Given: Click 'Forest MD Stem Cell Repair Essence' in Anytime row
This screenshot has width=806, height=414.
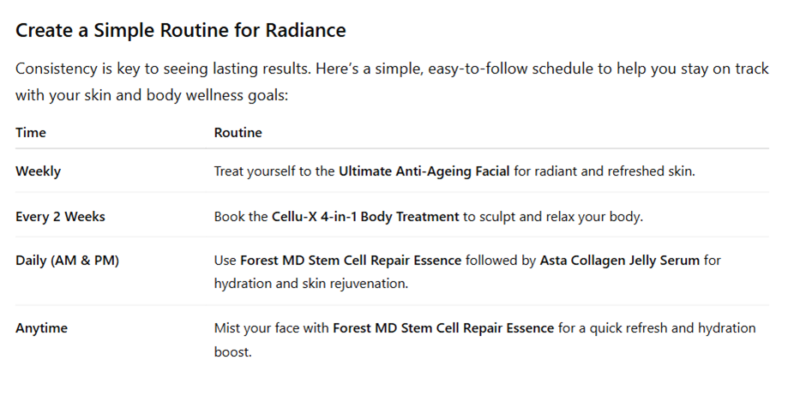Looking at the screenshot, I should pyautogui.click(x=443, y=328).
